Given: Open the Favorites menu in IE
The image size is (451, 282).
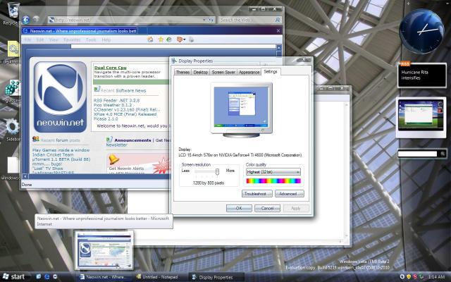Looking at the screenshot, I should [x=73, y=39].
